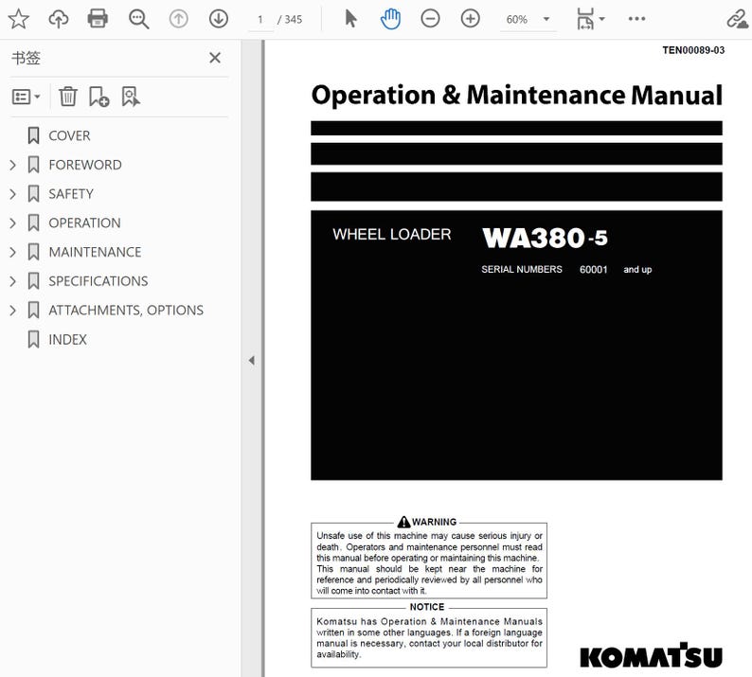Screen dimensions: 752x677
Task: Expand the SAFETY bookmark chevron
Action: click(x=13, y=194)
